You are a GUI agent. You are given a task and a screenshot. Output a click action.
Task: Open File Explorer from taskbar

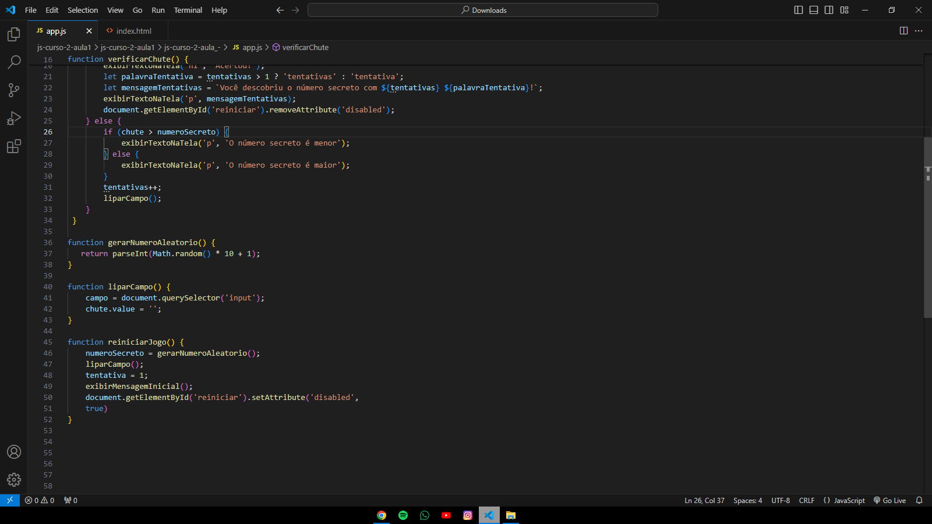tap(511, 515)
